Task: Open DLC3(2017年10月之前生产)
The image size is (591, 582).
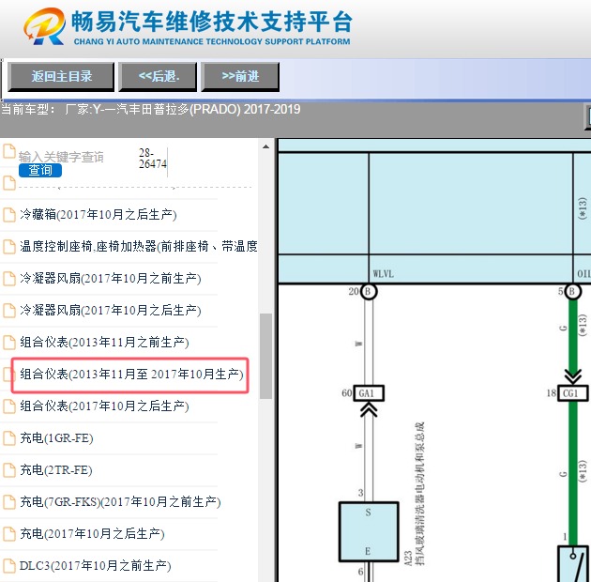Action: (95, 566)
